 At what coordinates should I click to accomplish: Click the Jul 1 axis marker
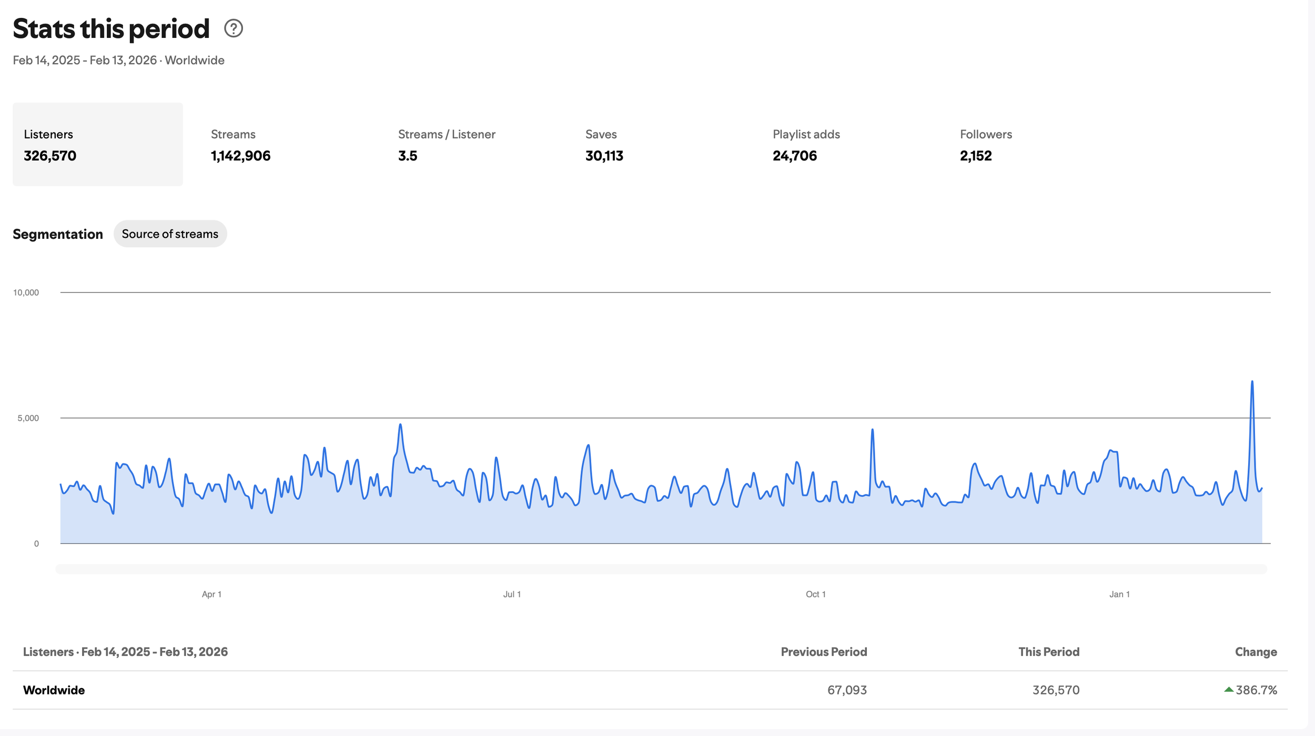click(x=512, y=594)
